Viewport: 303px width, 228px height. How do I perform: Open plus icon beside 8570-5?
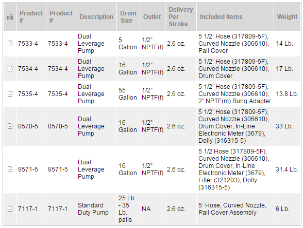10,126
